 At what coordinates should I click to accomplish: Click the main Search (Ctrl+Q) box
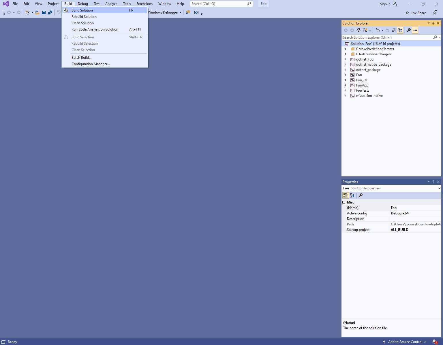tap(221, 4)
